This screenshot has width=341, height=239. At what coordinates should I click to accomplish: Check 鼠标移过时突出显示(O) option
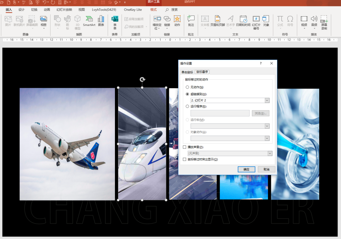tap(184, 159)
